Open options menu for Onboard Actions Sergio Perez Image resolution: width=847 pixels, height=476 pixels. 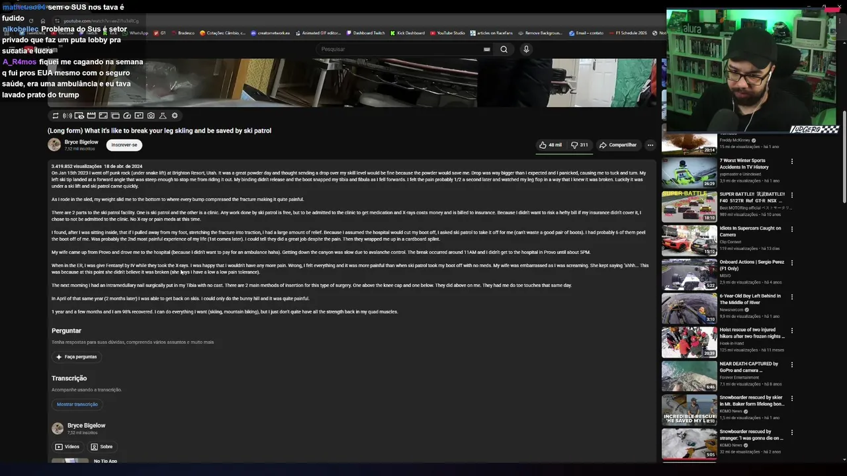click(791, 262)
